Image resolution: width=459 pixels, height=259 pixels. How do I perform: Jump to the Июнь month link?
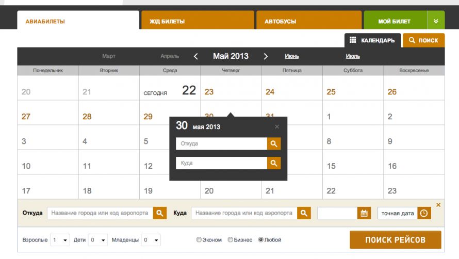[291, 56]
